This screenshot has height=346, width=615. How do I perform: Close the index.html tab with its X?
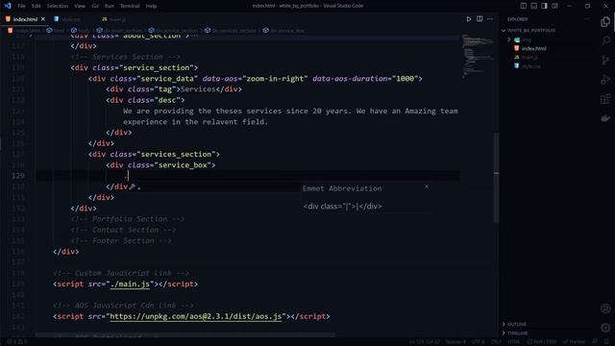[43, 19]
